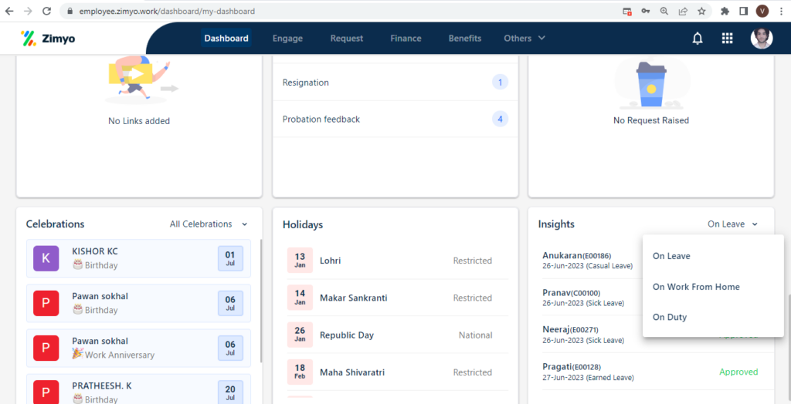The width and height of the screenshot is (791, 404).
Task: Click the browser back arrow
Action: pyautogui.click(x=9, y=11)
